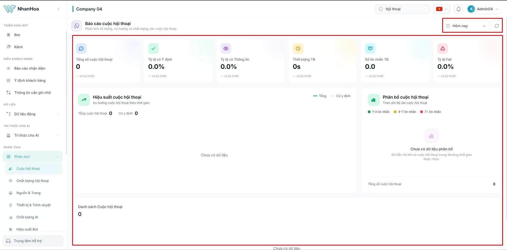Select Cuộc hội thoại submenu item

click(x=34, y=169)
